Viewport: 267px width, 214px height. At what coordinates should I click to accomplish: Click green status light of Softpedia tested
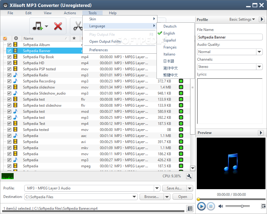pos(181,130)
